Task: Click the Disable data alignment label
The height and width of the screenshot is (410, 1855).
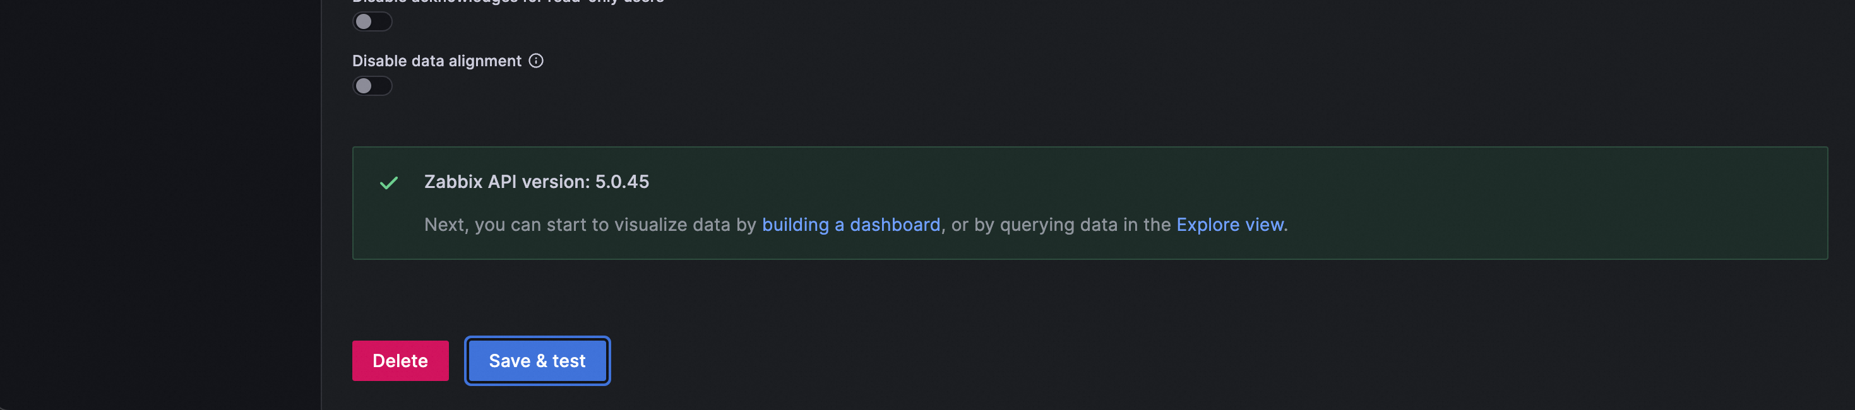Action: pyautogui.click(x=436, y=61)
